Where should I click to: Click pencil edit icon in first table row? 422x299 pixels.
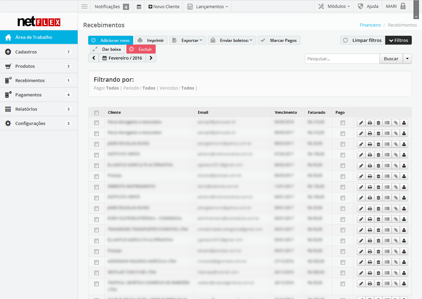361,123
